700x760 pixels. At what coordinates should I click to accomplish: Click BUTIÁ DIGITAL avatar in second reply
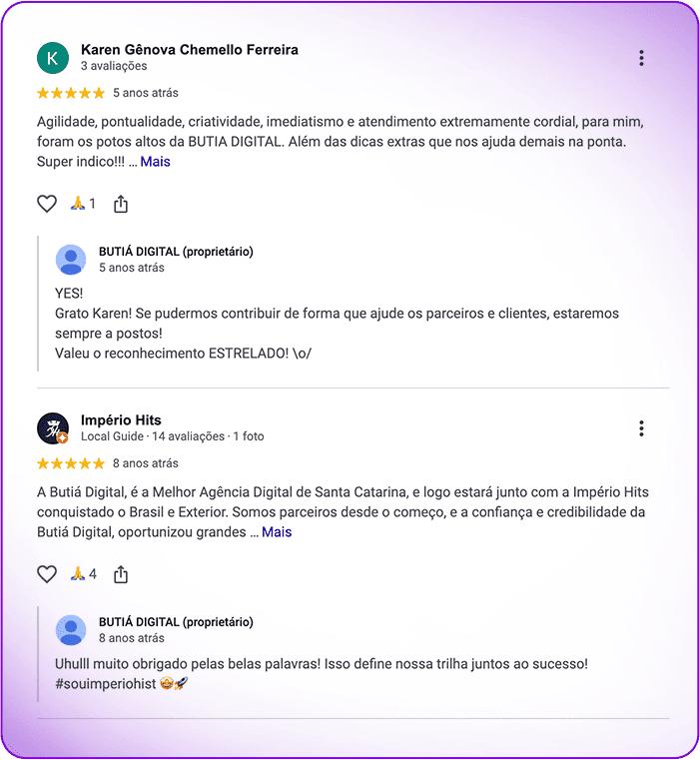[x=71, y=630]
